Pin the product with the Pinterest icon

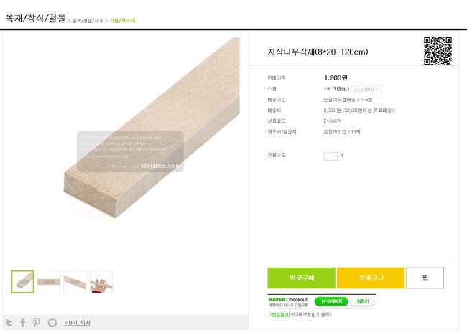(x=37, y=323)
